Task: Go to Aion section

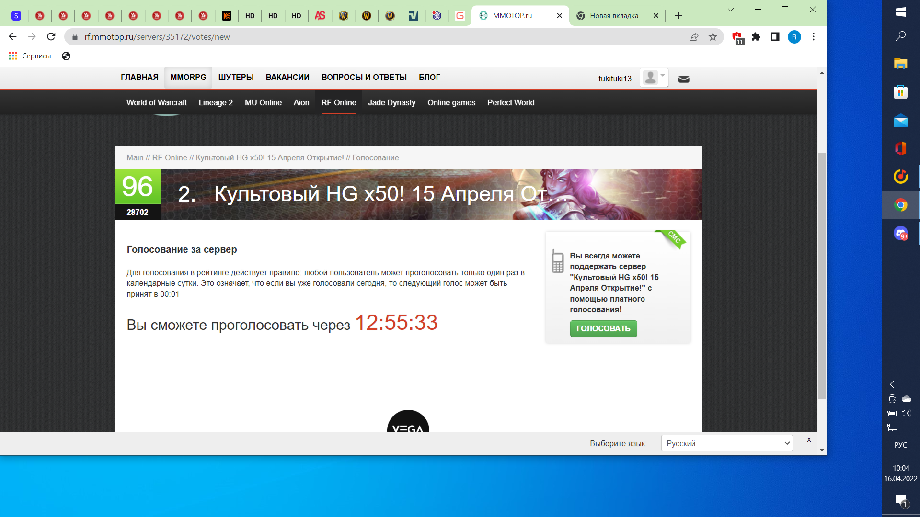Action: point(301,102)
